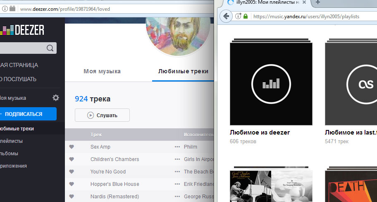Screen dimensions: 377x202
Task: Click artist Erik Friedlander
Action: (x=198, y=184)
